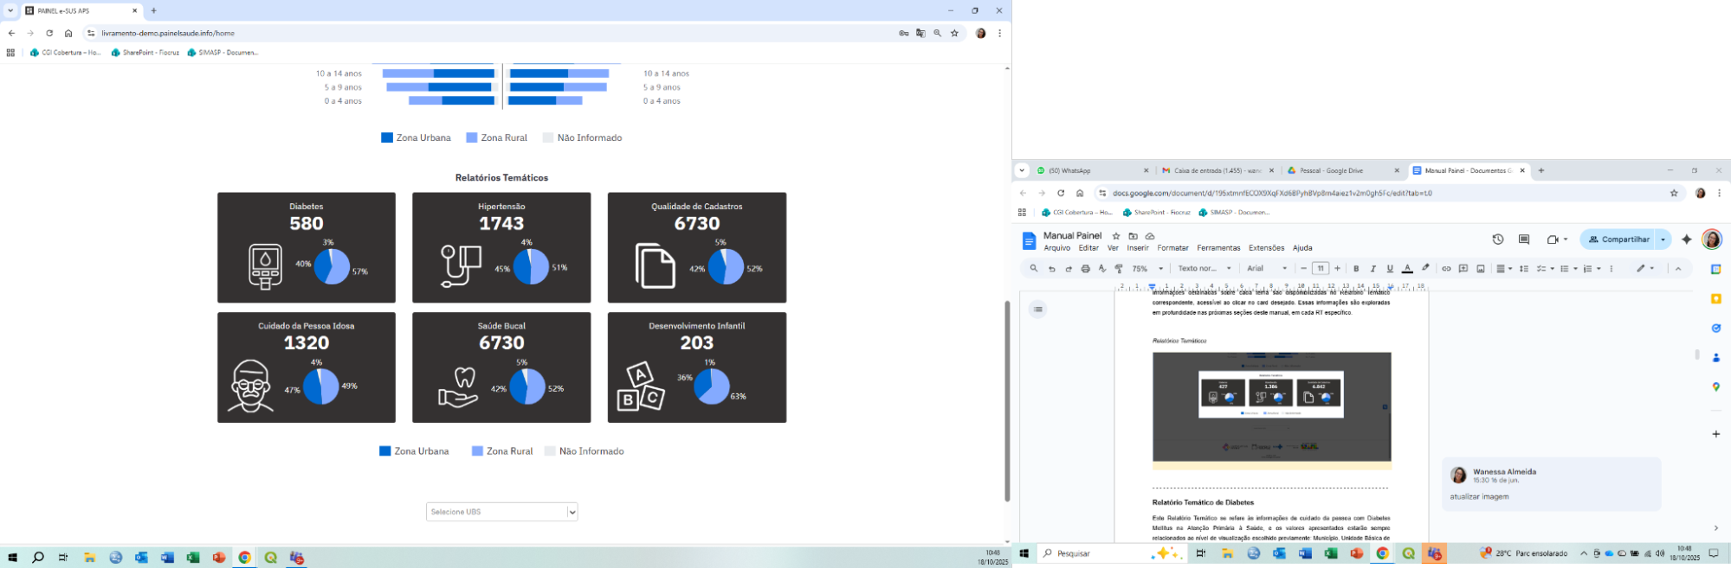Viewport: 1731px width, 568px height.
Task: Open version history clock icon in Docs
Action: click(1498, 239)
